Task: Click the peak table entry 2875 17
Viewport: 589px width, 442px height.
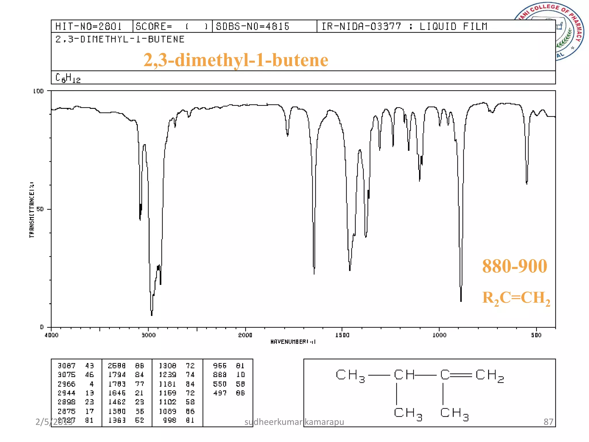Action: [x=76, y=411]
